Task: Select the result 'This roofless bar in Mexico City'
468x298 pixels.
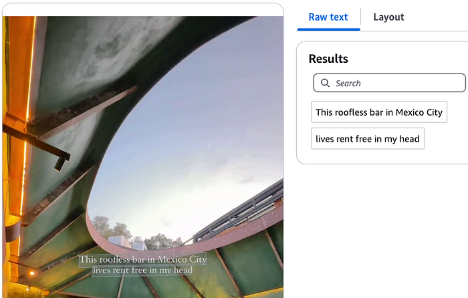Action: [x=379, y=112]
